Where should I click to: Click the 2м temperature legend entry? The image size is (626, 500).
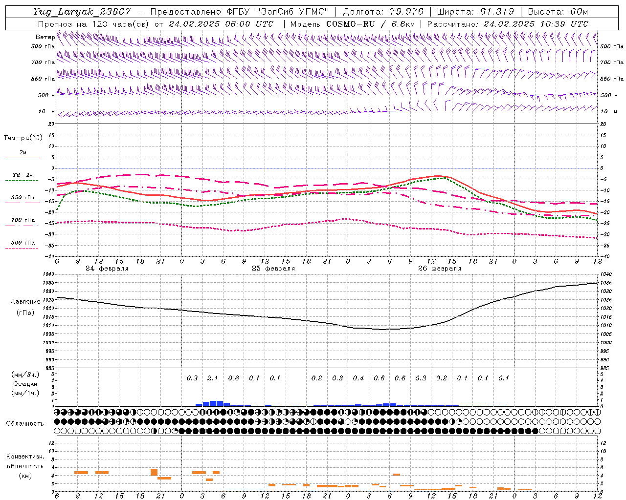tap(23, 152)
